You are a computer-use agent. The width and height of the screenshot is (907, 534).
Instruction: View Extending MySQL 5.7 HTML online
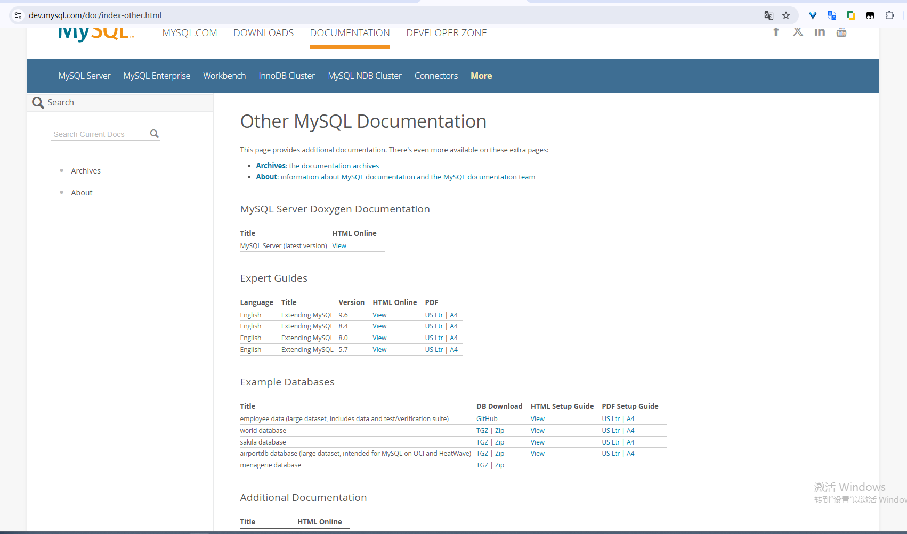379,350
